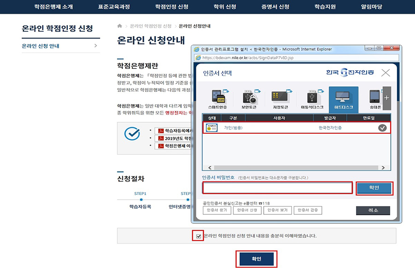Click the blue 확인 button in dialog
The width and height of the screenshot is (415, 268).
[374, 188]
